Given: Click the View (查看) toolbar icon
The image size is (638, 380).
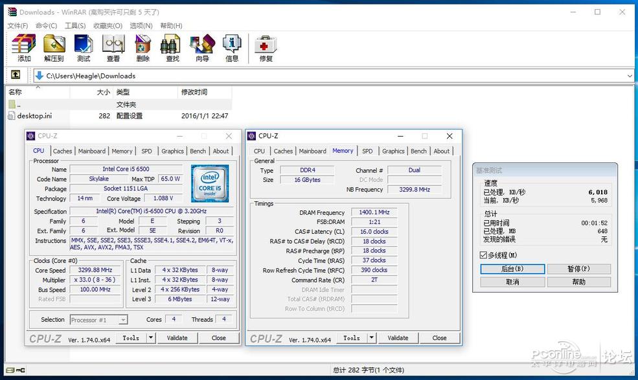Looking at the screenshot, I should tap(113, 48).
